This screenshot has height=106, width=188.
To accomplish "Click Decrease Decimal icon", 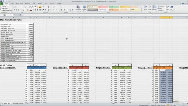I will (73, 10).
